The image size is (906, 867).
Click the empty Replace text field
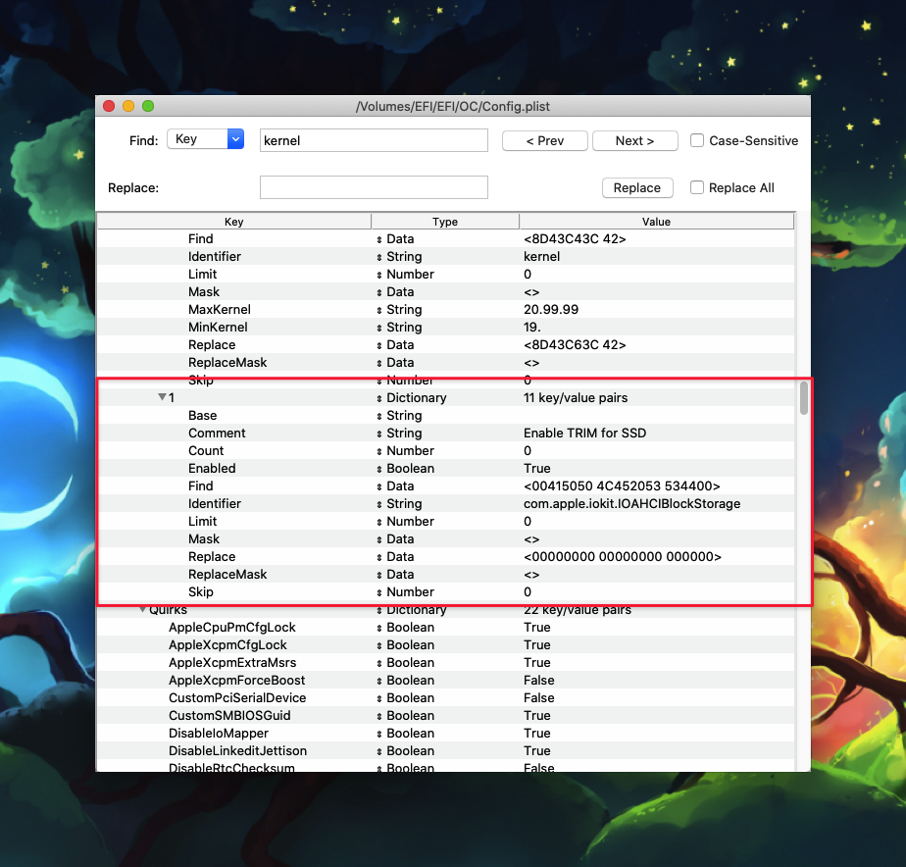374,187
